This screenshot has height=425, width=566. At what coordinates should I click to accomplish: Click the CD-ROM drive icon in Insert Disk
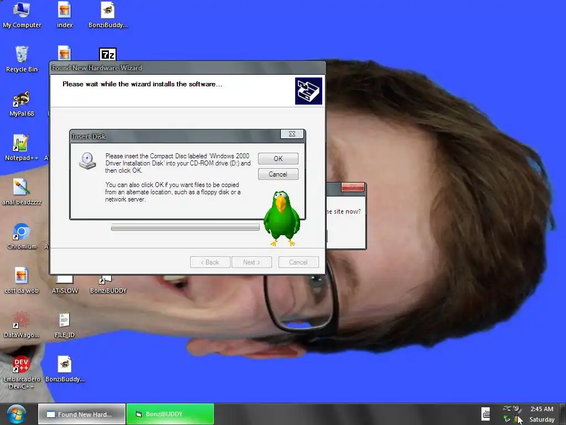point(87,161)
